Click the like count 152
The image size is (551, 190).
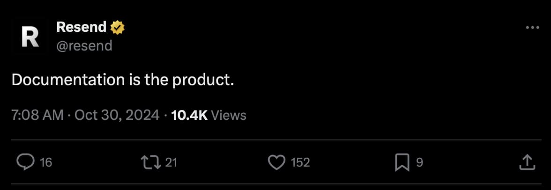click(x=300, y=162)
